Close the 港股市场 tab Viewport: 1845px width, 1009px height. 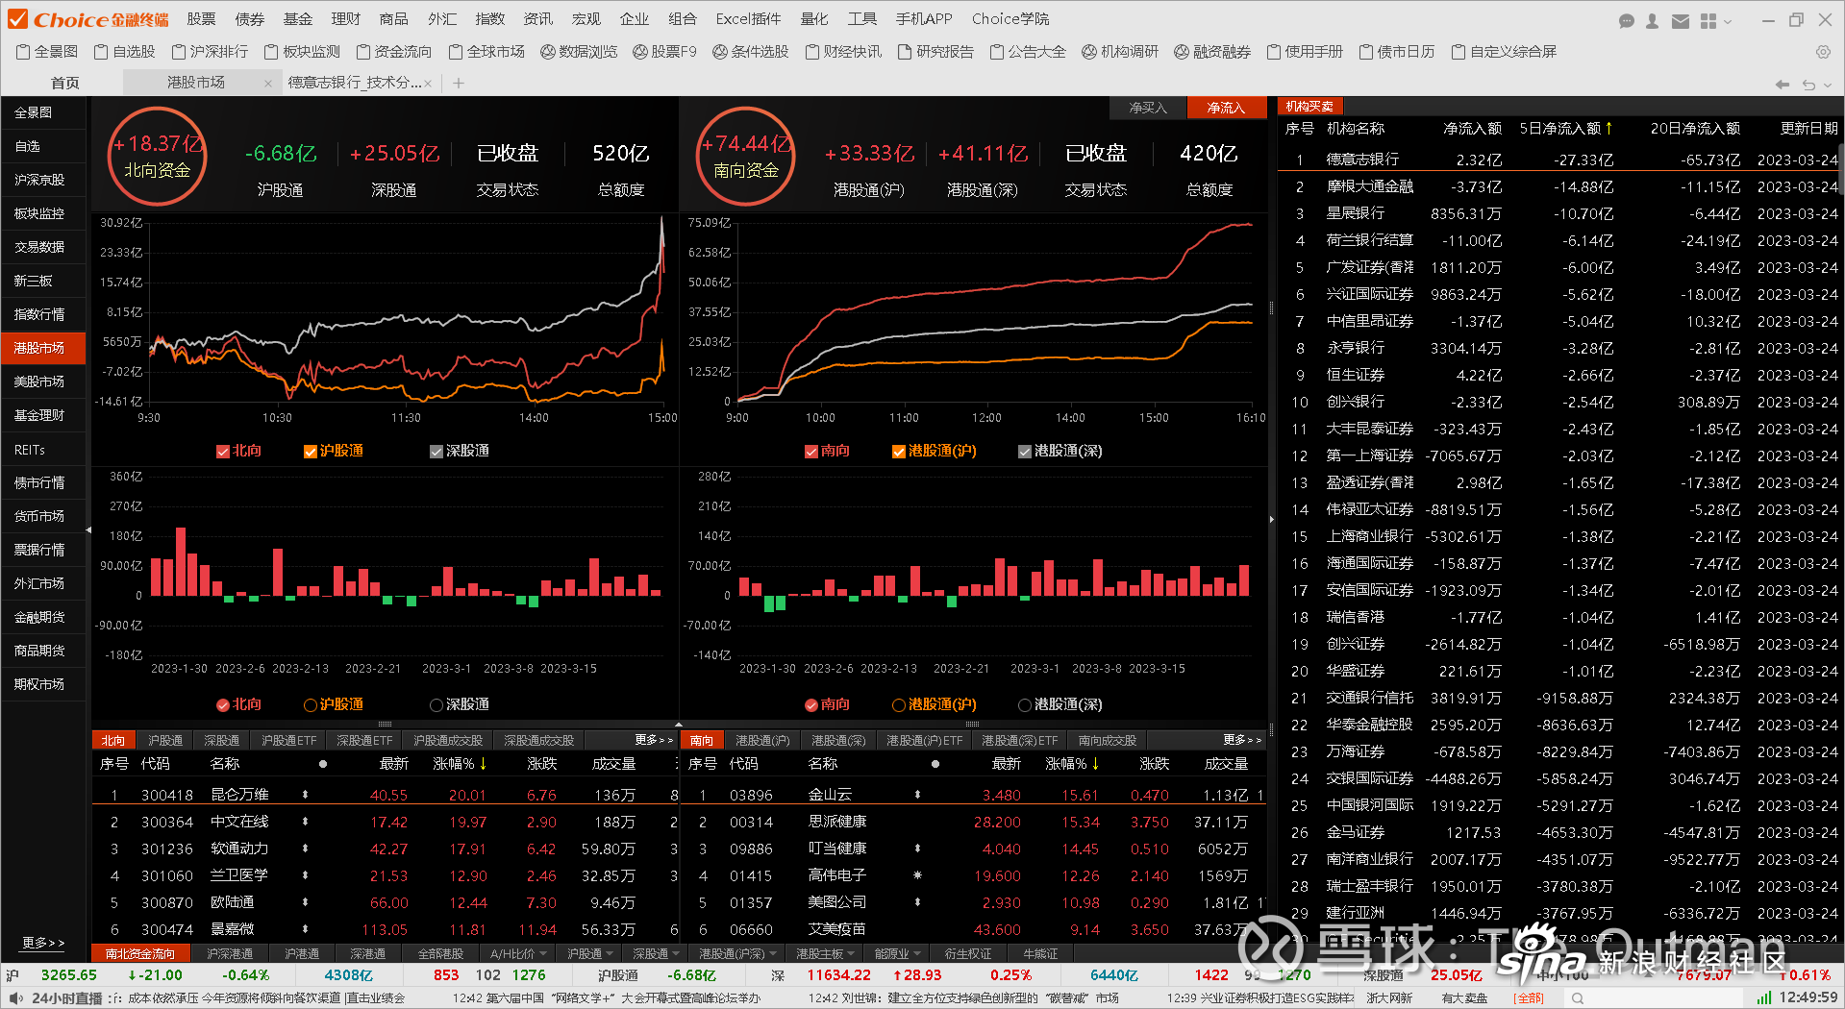click(267, 84)
